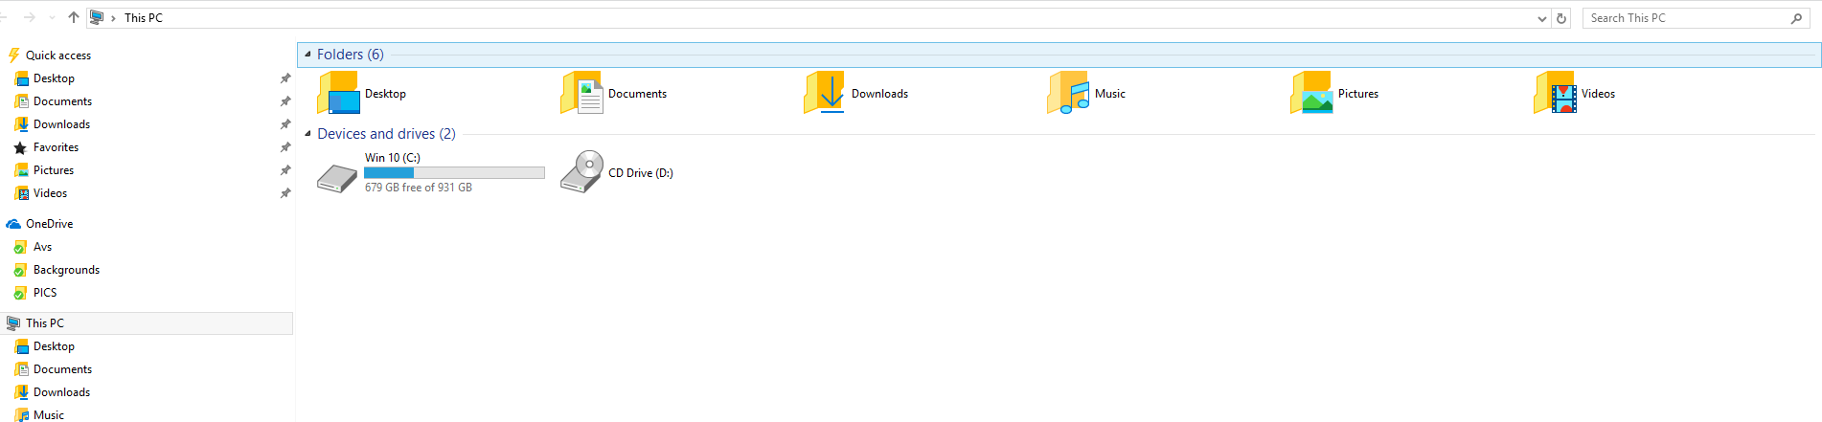
Task: Open the Music folder icon under Folders
Action: (x=1068, y=93)
